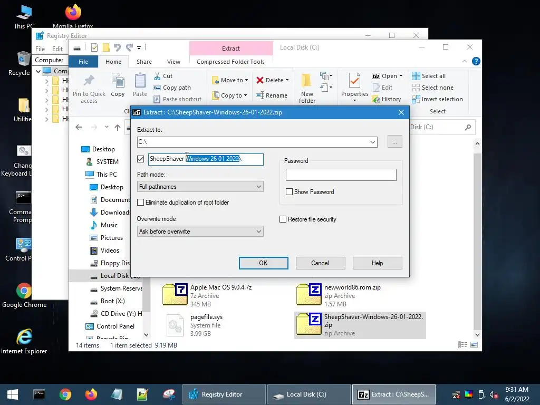
Task: Click the Google Chrome desktop icon
Action: [x=24, y=295]
